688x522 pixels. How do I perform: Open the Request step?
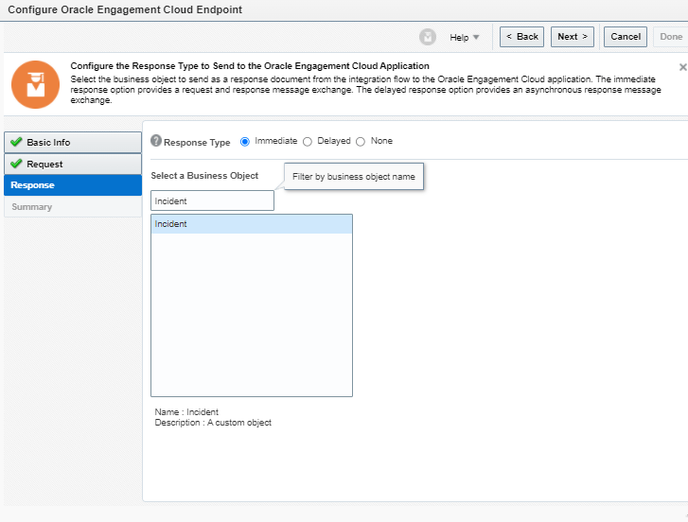tap(44, 165)
